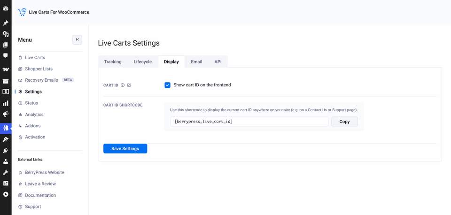The width and height of the screenshot is (451, 215).
Task: Click the Live Carts cart logo
Action: 22,12
